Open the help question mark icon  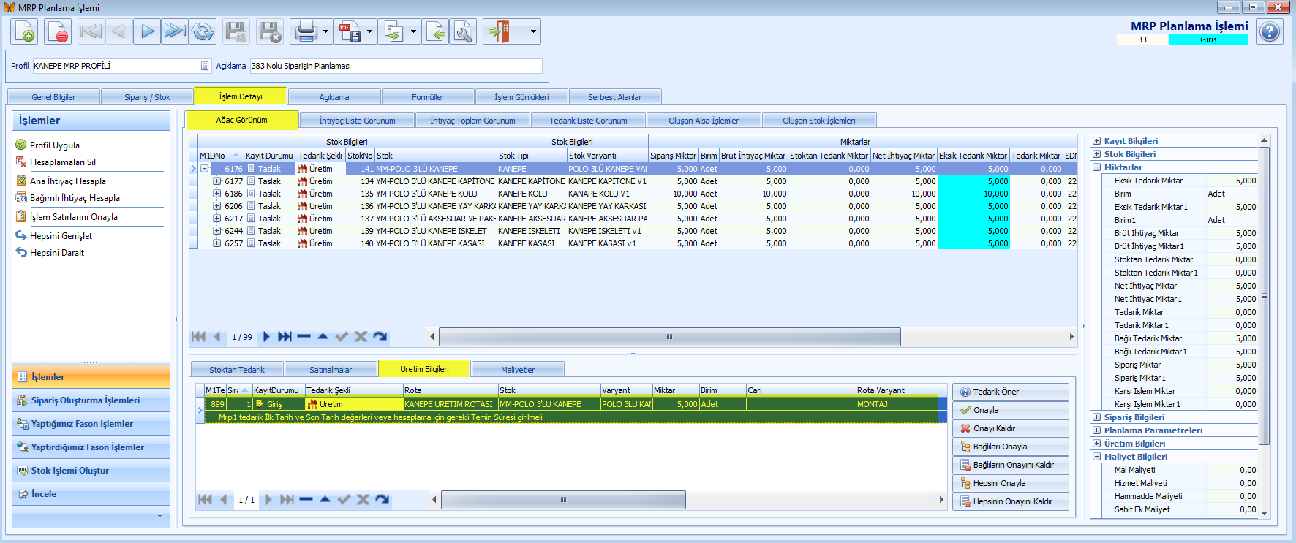pyautogui.click(x=1270, y=31)
